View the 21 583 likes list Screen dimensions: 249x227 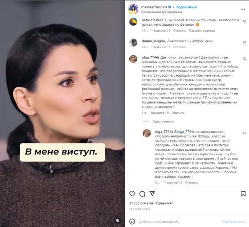click(151, 203)
